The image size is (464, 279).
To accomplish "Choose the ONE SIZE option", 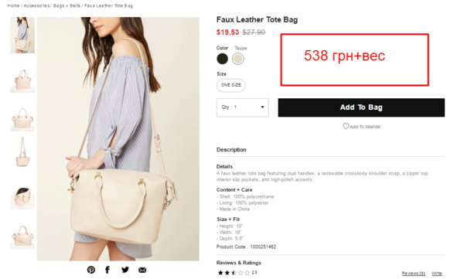I will [230, 85].
